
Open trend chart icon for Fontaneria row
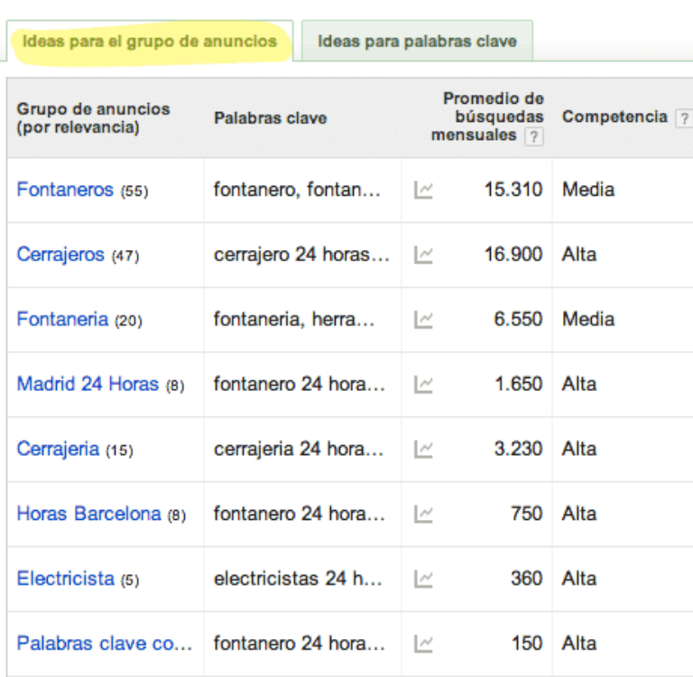click(x=423, y=320)
